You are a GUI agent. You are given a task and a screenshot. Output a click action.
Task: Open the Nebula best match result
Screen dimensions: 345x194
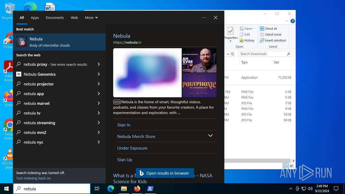click(59, 42)
